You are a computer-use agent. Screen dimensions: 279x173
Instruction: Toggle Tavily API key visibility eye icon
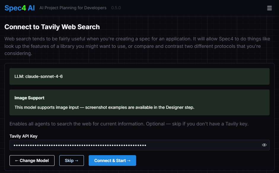[264, 145]
